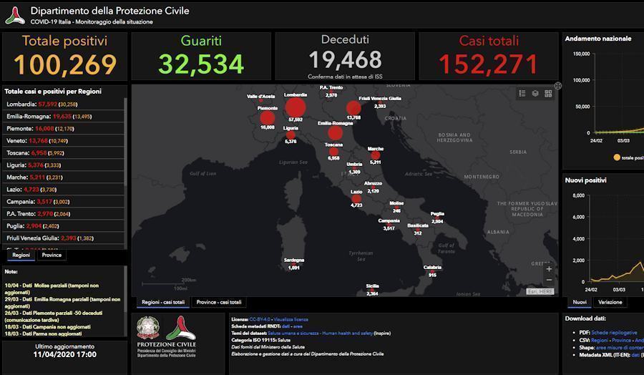
Task: Click the 'Visualizza licenza' link
Action: [x=291, y=319]
